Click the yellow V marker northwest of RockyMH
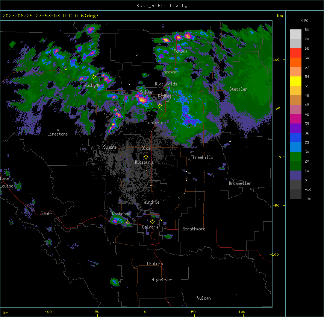Image resolution: width=324 pixels, height=317 pixels. click(x=66, y=69)
